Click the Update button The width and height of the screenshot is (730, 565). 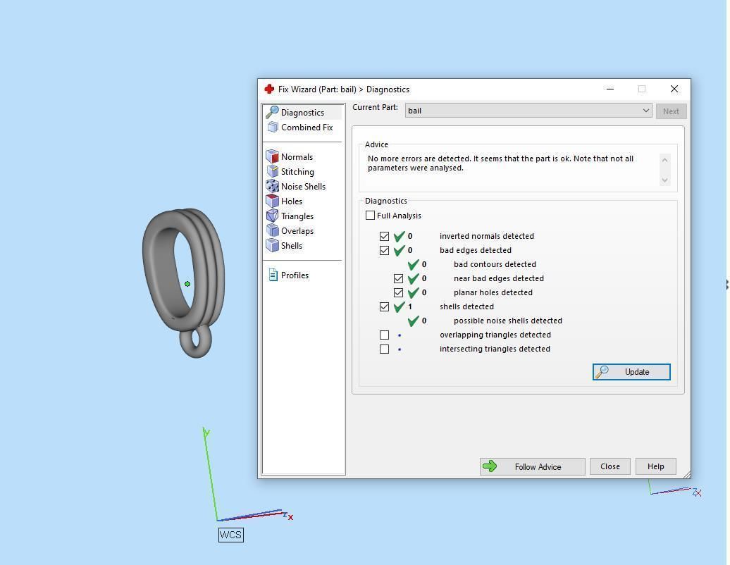tap(631, 372)
